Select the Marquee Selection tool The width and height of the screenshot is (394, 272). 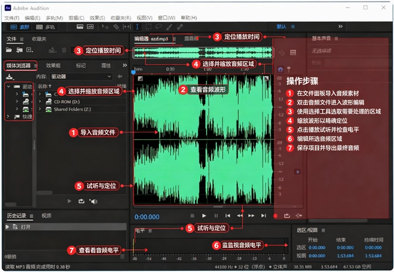[148, 27]
